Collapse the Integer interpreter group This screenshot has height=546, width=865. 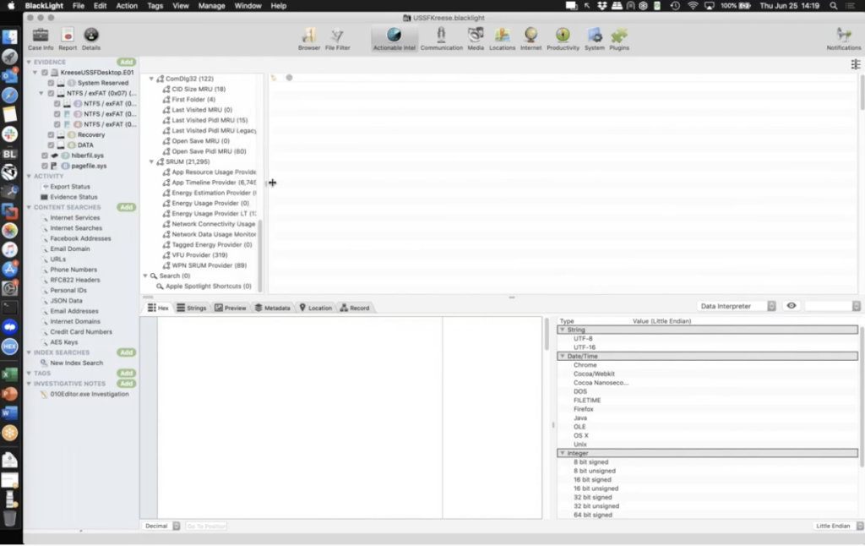click(562, 453)
